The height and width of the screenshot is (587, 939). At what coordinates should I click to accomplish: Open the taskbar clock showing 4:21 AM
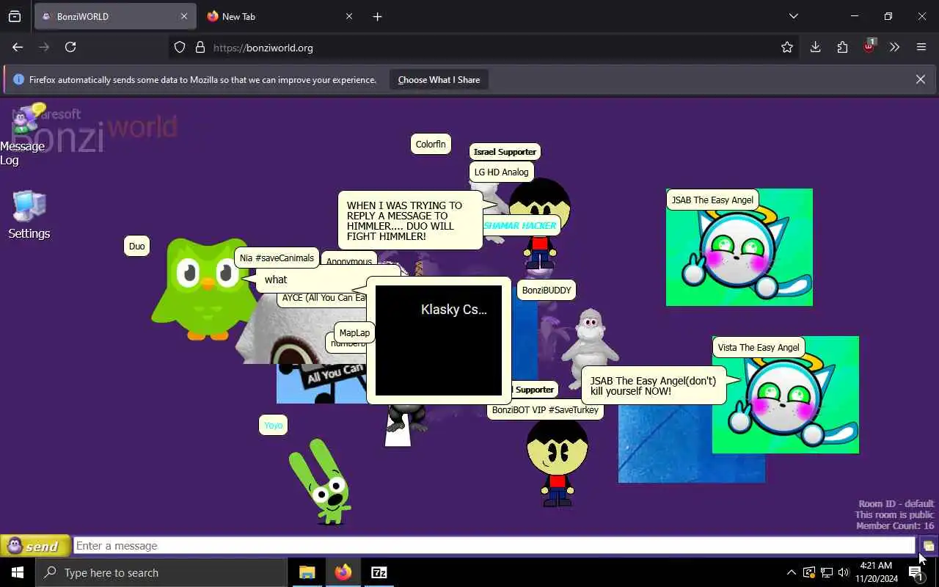(876, 572)
